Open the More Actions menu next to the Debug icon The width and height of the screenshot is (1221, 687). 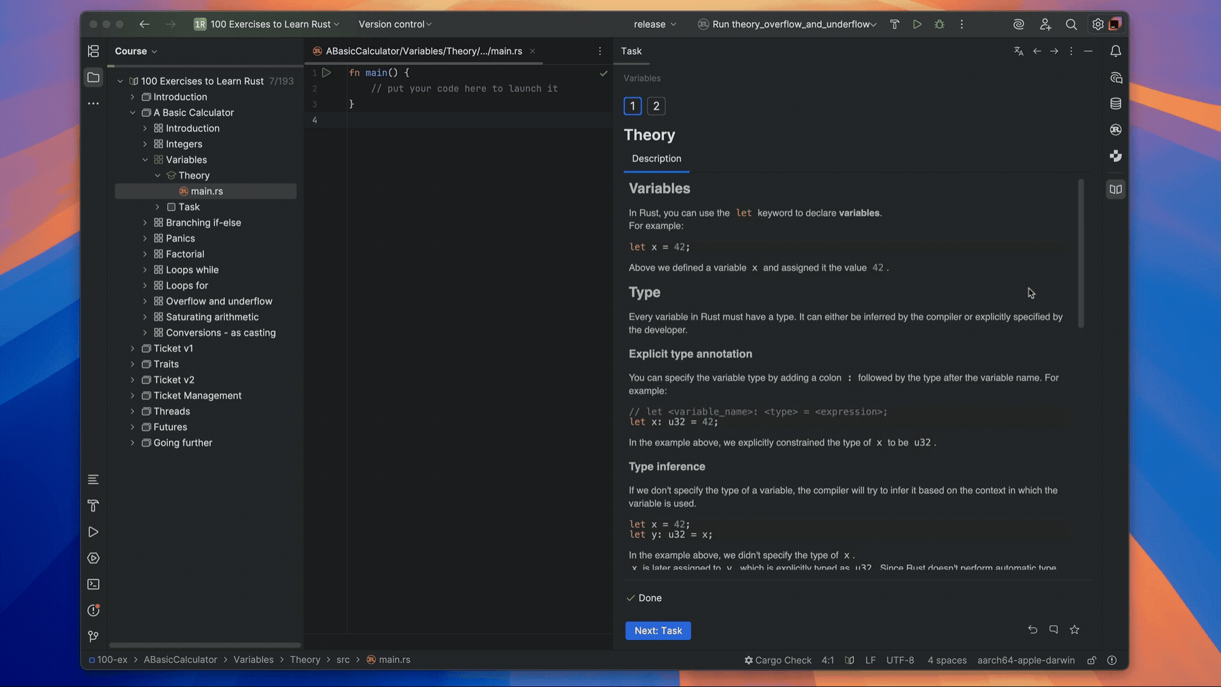click(x=962, y=24)
